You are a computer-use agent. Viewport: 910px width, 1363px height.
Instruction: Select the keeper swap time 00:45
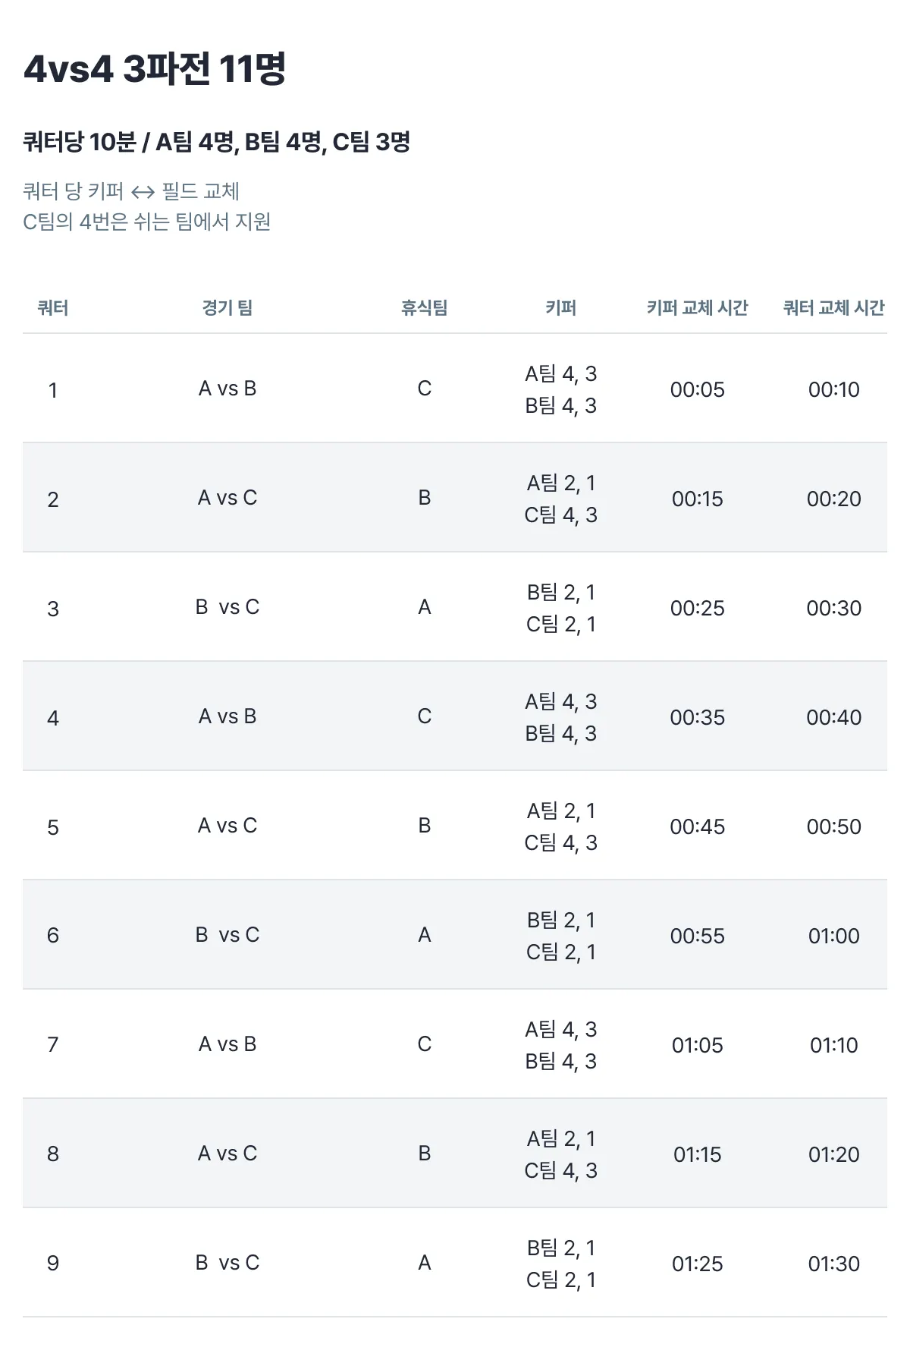click(x=697, y=826)
